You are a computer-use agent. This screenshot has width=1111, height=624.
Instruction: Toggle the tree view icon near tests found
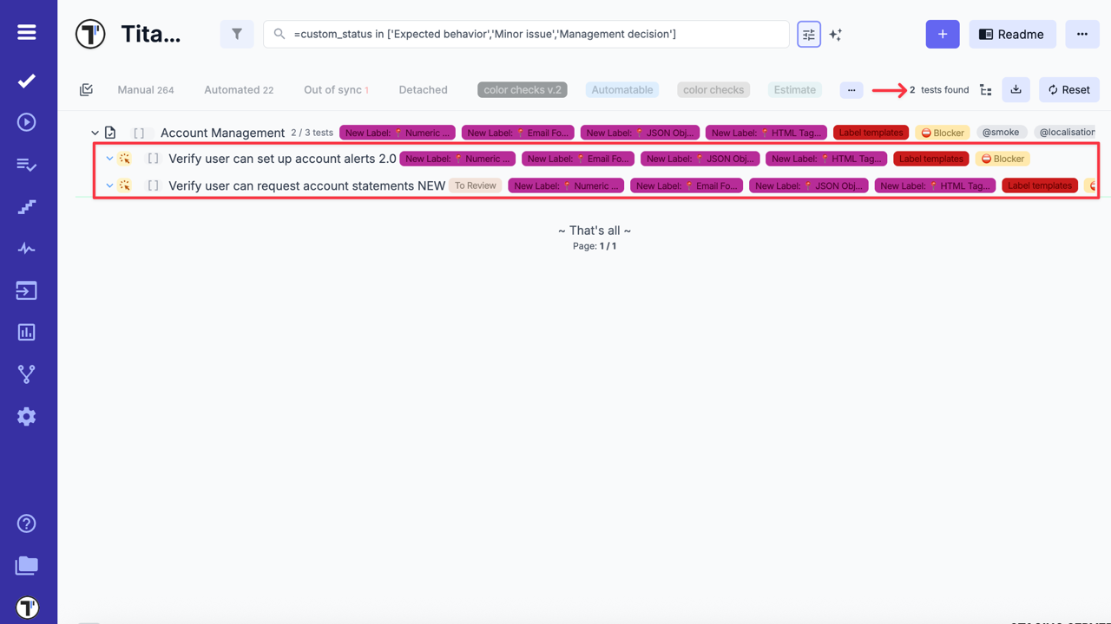tap(986, 90)
